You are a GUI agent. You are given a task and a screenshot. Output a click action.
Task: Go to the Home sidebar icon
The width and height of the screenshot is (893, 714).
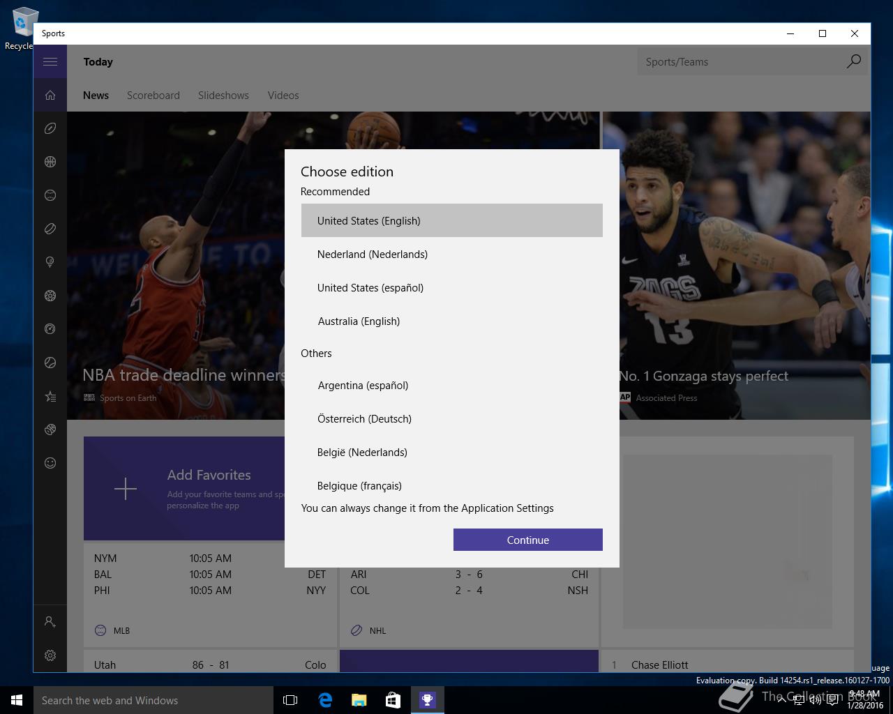click(50, 95)
